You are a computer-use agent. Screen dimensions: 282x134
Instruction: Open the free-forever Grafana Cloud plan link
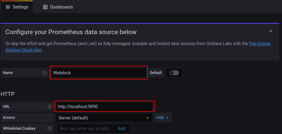point(260,44)
